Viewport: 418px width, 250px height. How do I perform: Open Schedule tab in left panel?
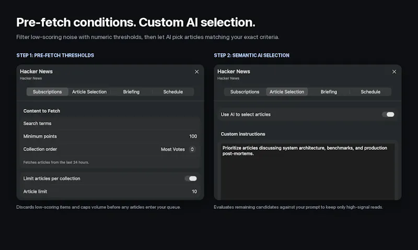click(x=173, y=91)
